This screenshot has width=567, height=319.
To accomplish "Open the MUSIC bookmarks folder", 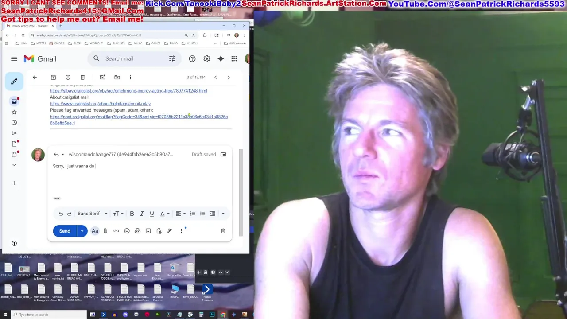I will pos(135,43).
